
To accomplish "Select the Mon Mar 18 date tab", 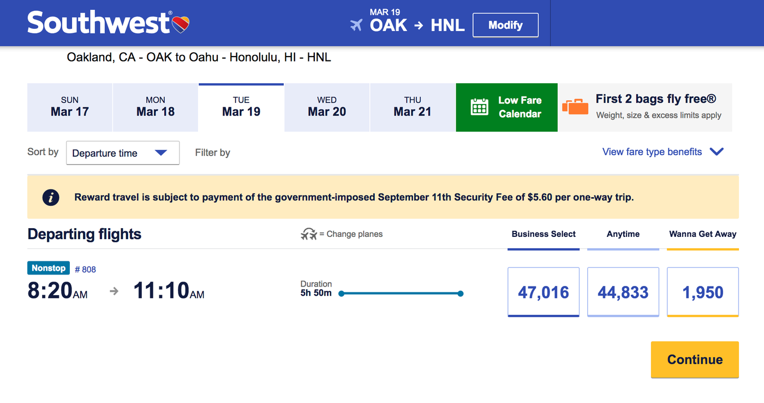I will coord(155,107).
